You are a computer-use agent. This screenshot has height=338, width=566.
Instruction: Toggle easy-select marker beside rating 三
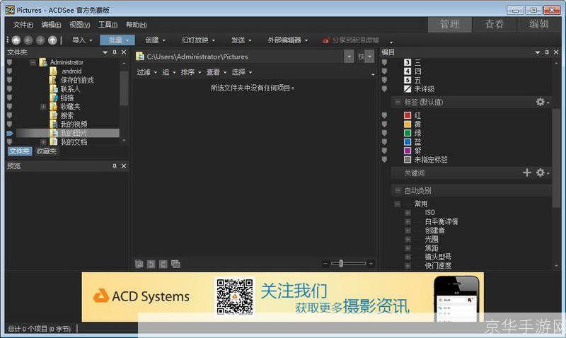coord(384,62)
